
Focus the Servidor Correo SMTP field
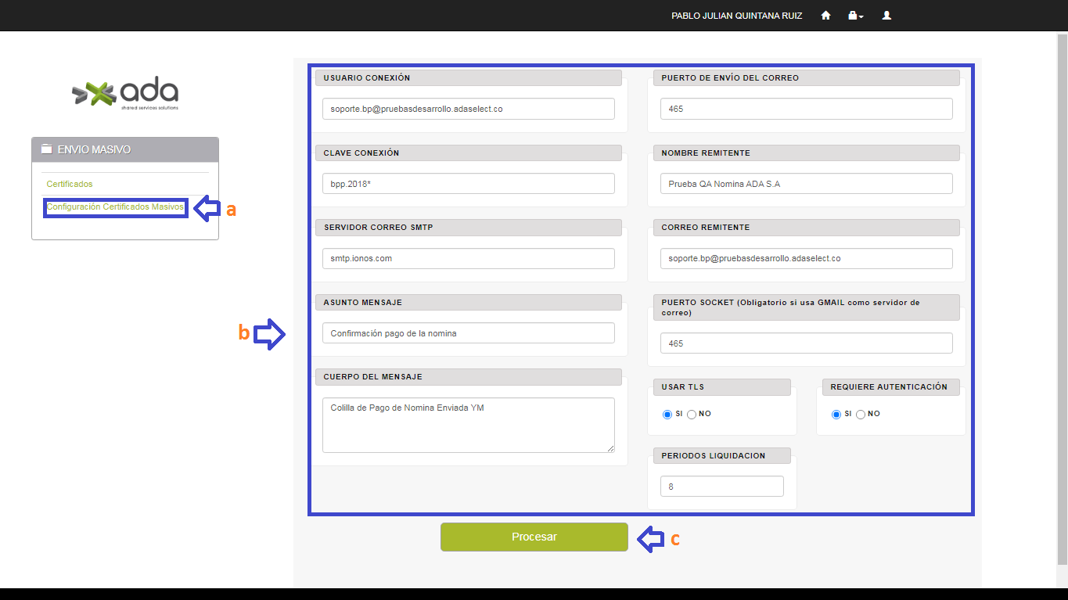pyautogui.click(x=468, y=258)
